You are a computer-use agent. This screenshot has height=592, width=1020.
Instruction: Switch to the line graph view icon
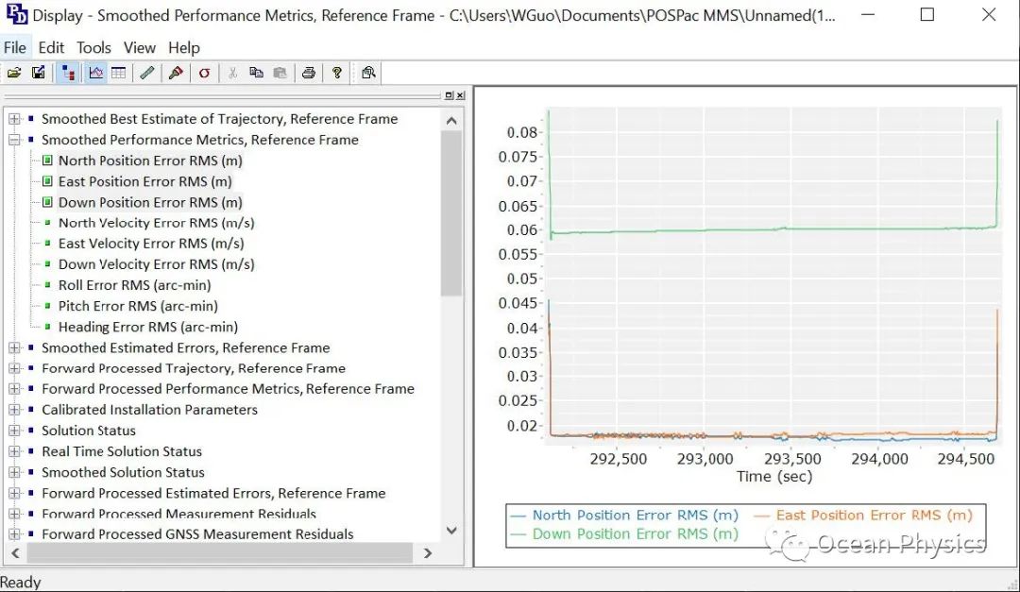point(95,73)
